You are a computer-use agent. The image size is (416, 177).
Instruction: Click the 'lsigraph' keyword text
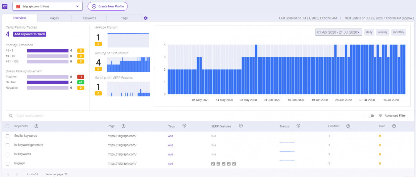pos(20,163)
